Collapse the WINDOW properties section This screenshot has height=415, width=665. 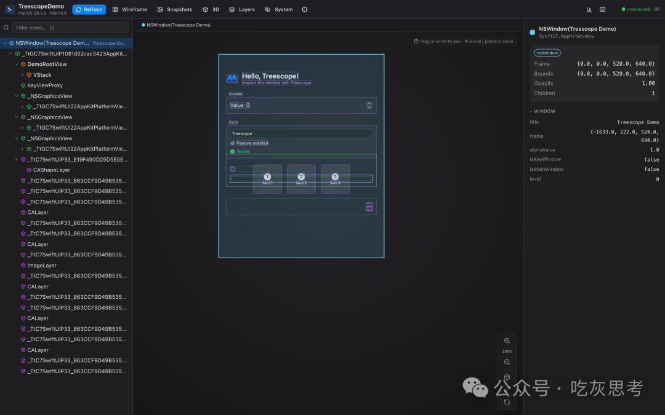(542, 111)
